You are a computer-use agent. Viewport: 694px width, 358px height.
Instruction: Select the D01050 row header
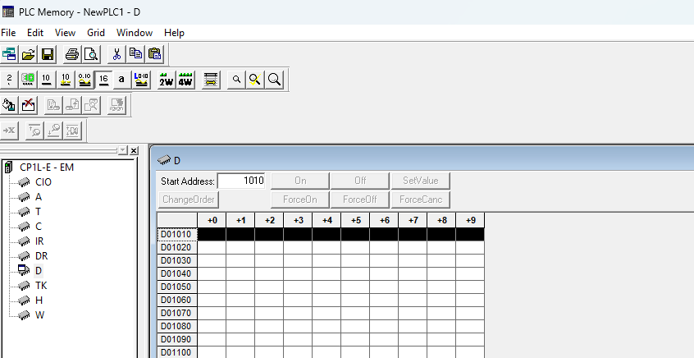(177, 287)
